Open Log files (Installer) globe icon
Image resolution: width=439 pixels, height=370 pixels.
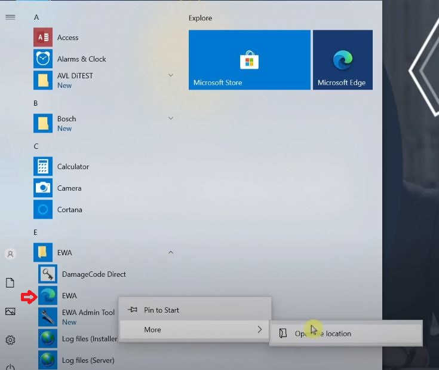pyautogui.click(x=48, y=338)
